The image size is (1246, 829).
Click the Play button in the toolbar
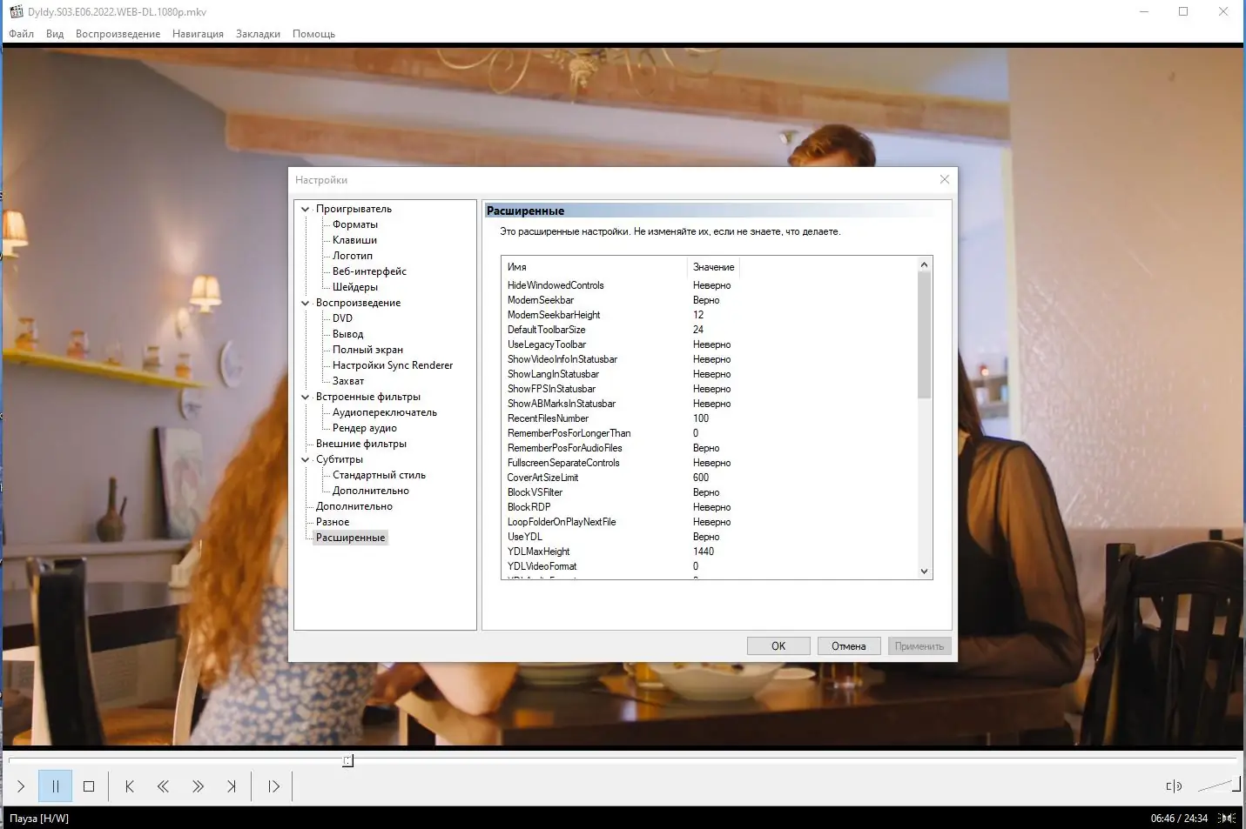click(21, 786)
